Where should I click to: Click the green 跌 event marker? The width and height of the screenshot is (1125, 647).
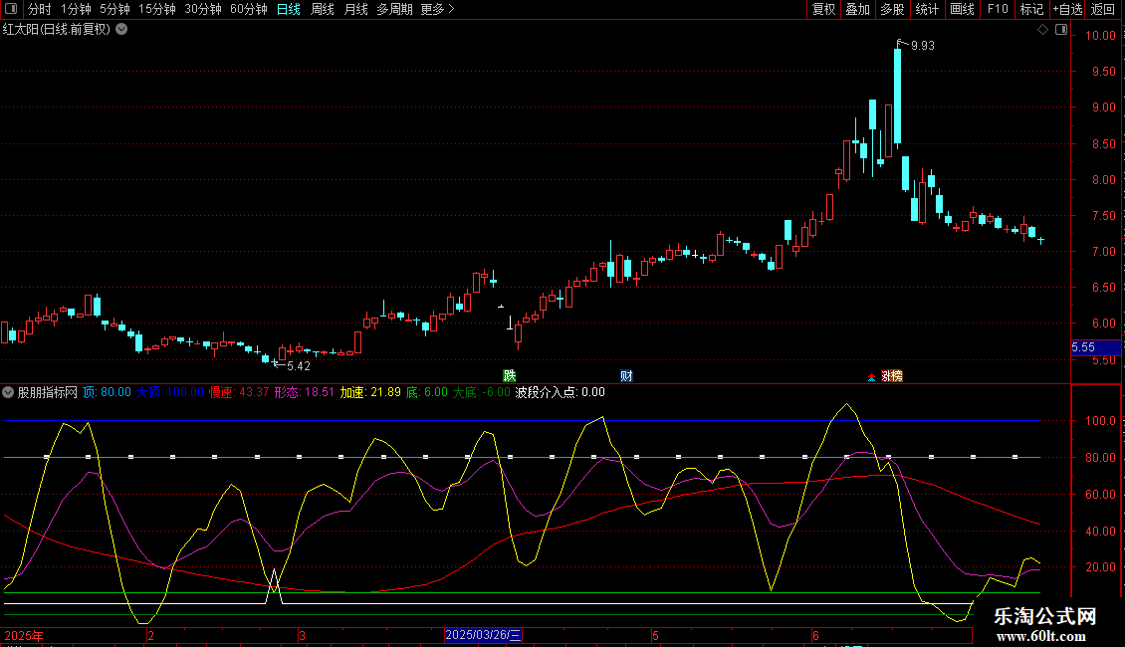(510, 375)
